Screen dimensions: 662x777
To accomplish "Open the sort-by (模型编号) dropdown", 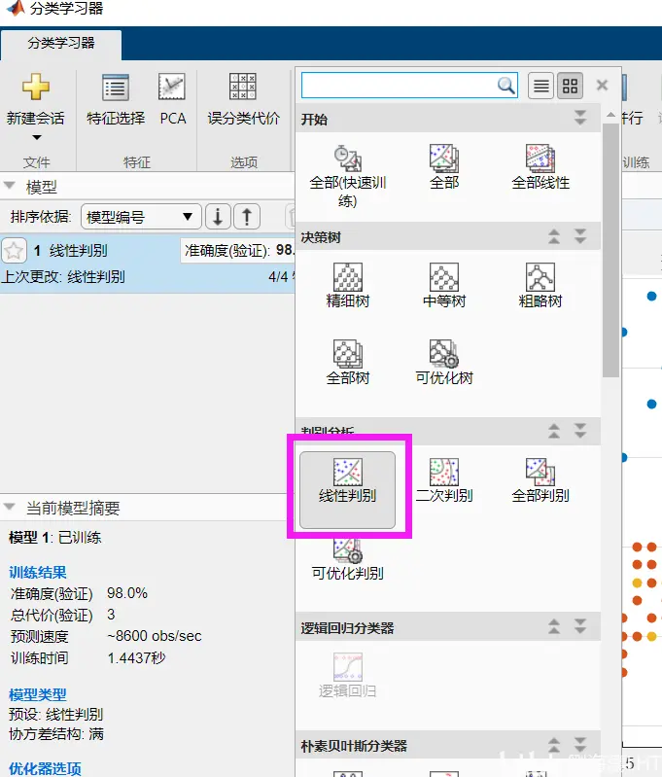I will [141, 217].
